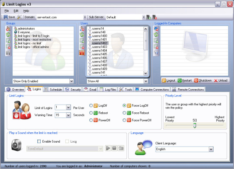
Task: Open the Edit menu
Action: (x=16, y=11)
